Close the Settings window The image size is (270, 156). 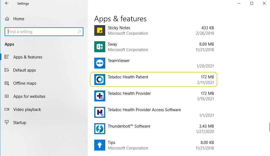coord(264,4)
